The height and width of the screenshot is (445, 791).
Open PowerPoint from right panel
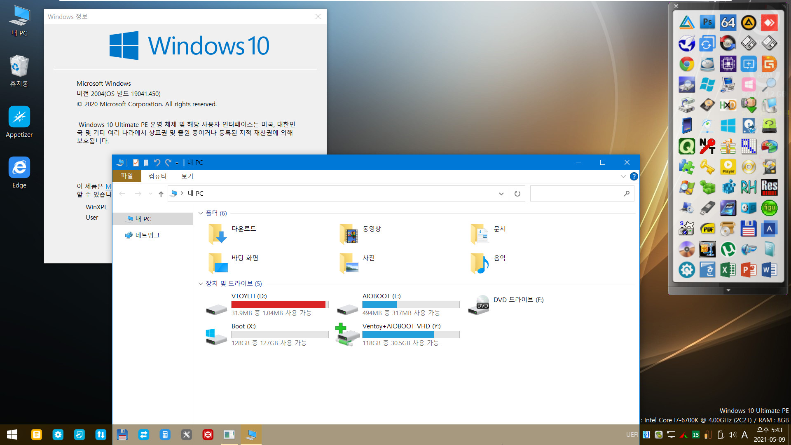pyautogui.click(x=749, y=270)
